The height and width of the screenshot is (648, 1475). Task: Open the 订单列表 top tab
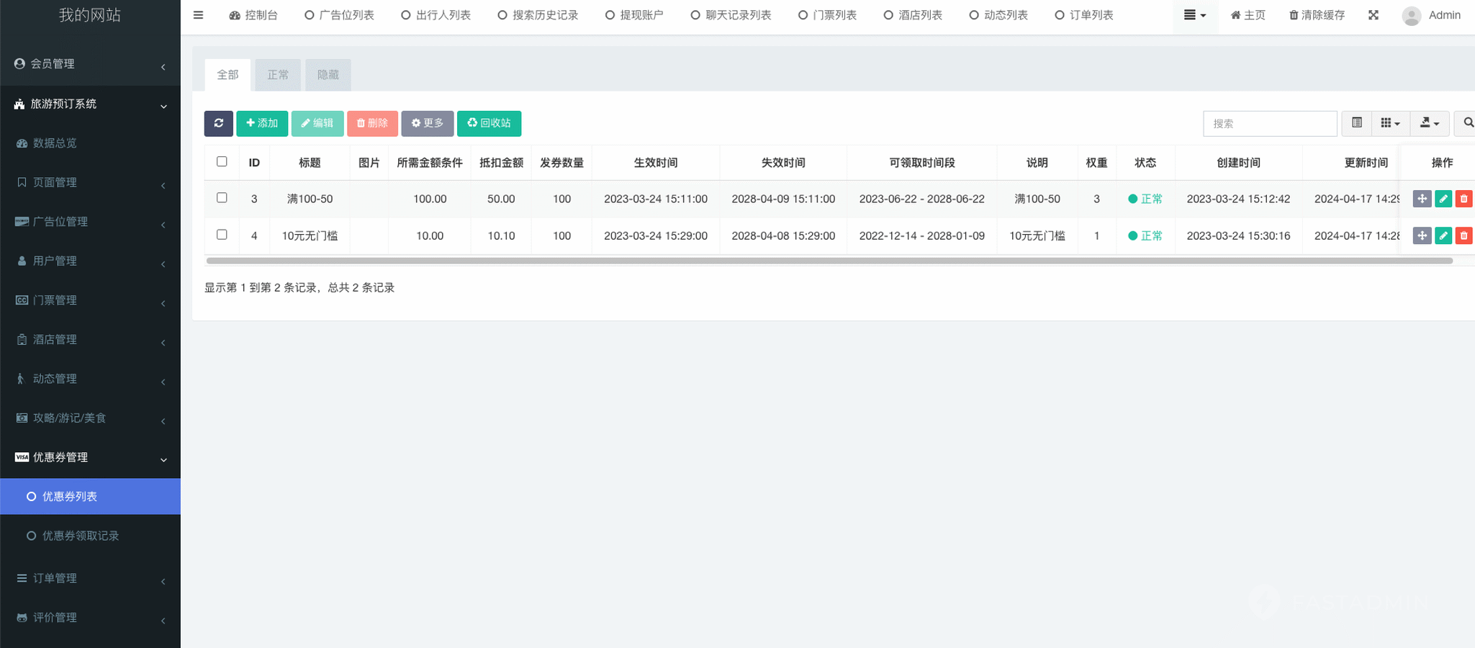coord(1084,15)
